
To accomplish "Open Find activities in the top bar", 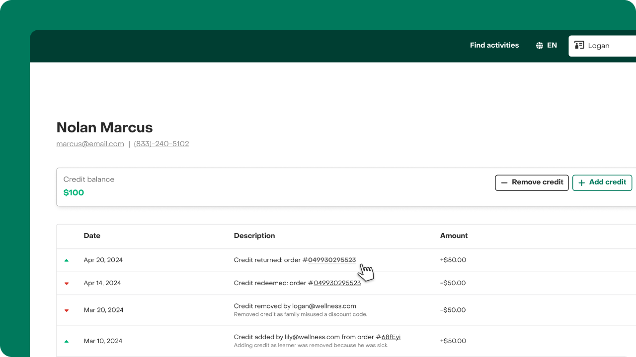I will [494, 45].
